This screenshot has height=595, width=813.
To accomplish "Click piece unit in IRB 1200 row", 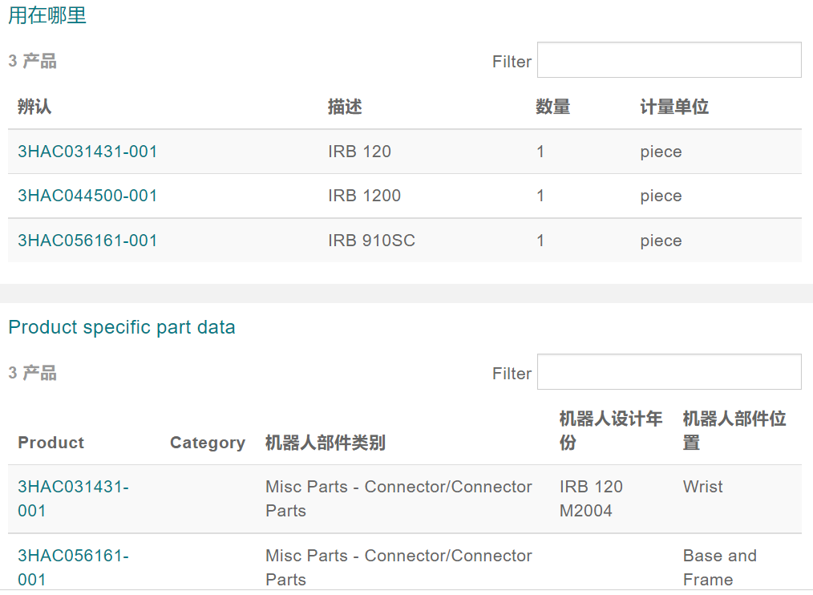I will point(661,196).
